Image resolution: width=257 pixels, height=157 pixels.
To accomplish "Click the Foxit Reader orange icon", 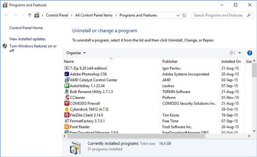I will point(67,127).
